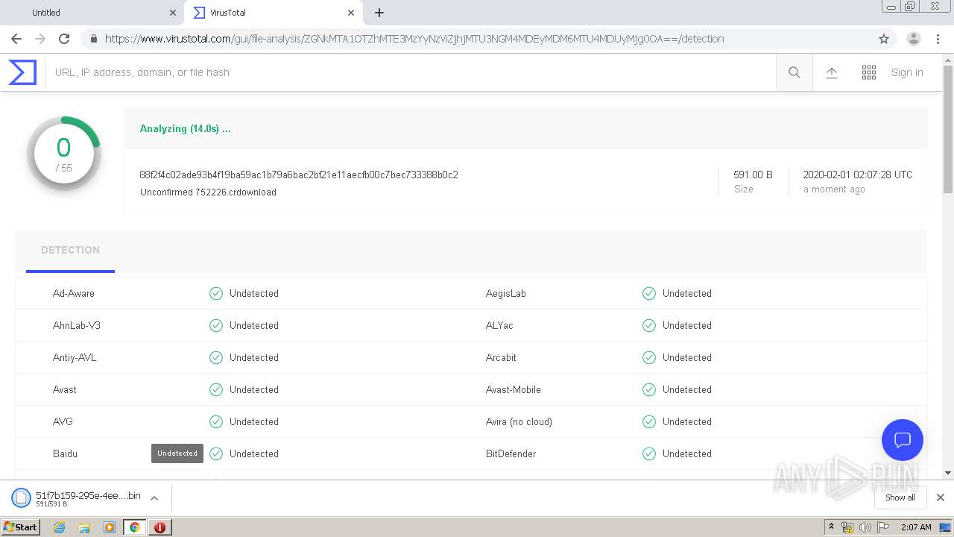Click the detection score circle
This screenshot has height=537, width=954.
click(x=63, y=154)
